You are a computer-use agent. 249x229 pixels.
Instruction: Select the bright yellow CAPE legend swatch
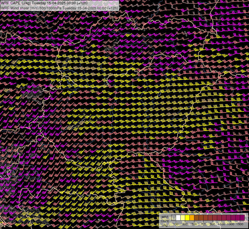[187, 218]
